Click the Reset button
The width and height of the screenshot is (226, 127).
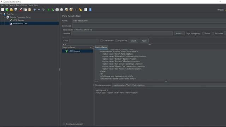click(144, 41)
